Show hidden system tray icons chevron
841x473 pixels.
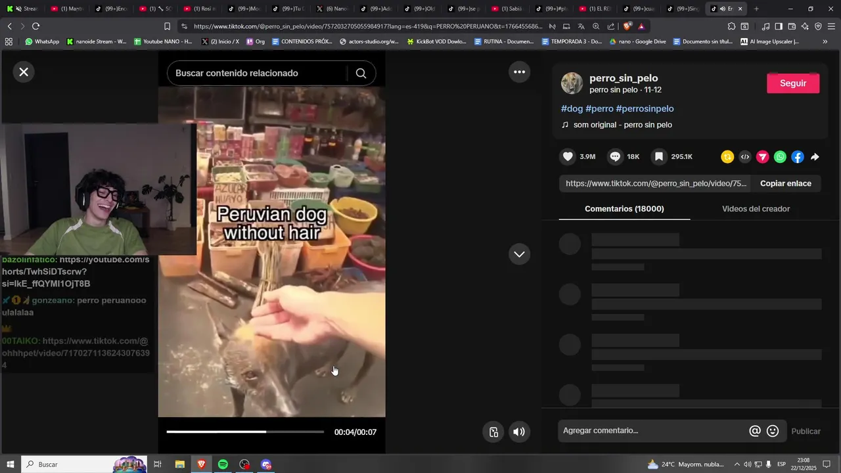tap(737, 464)
